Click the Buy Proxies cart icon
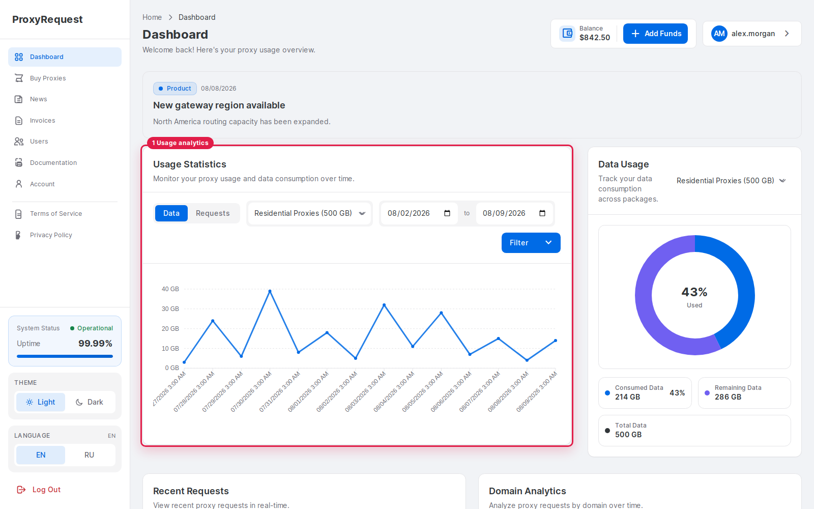814x509 pixels. tap(19, 78)
